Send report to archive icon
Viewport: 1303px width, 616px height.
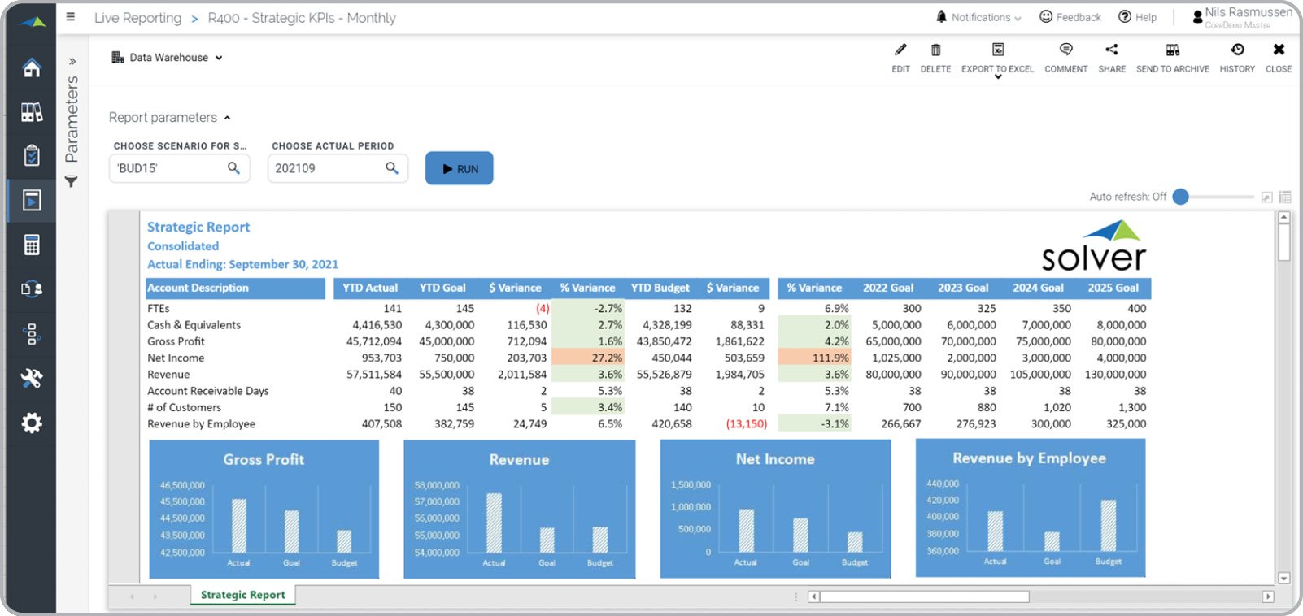pyautogui.click(x=1172, y=50)
